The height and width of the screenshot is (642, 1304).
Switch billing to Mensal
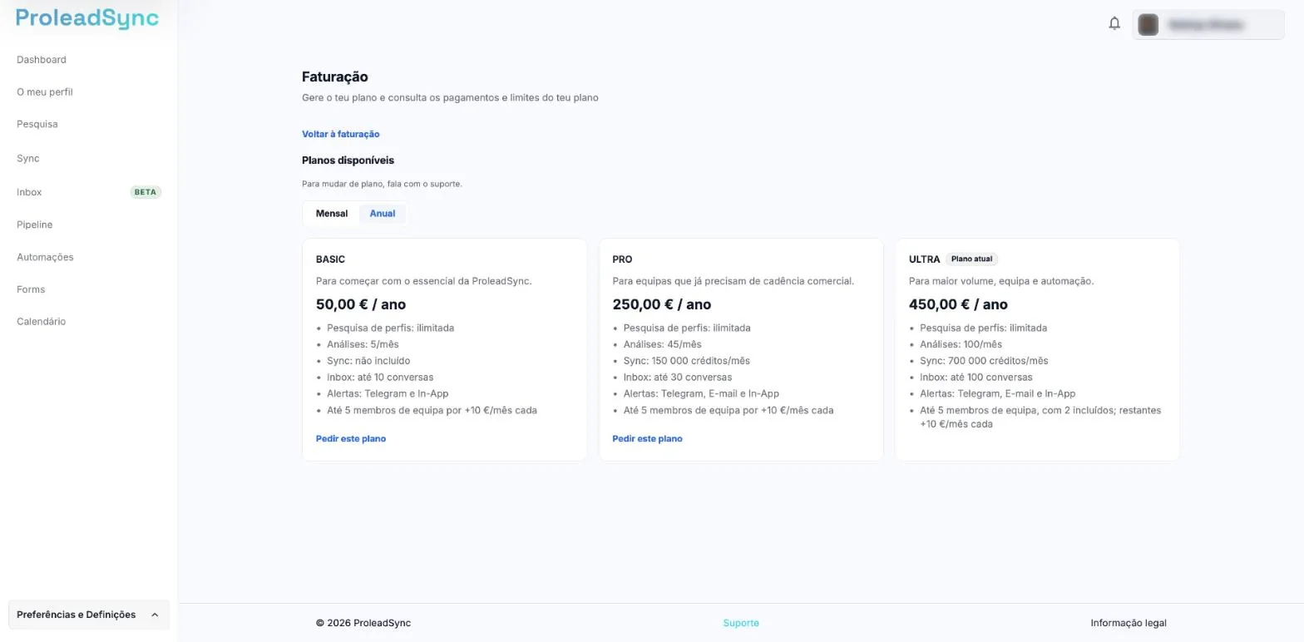[x=332, y=214]
